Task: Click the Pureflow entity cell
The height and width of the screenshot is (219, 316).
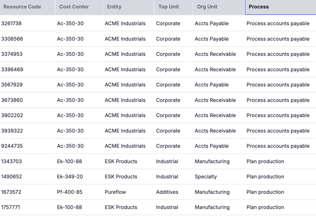Action: click(116, 192)
